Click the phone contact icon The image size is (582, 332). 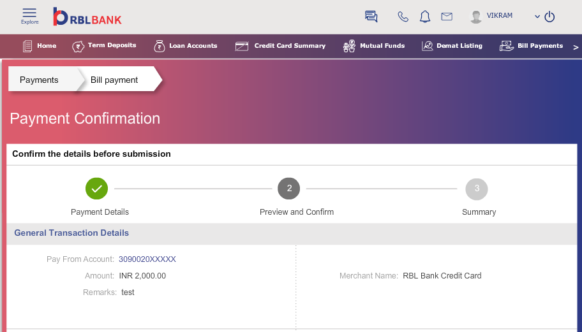click(x=403, y=17)
